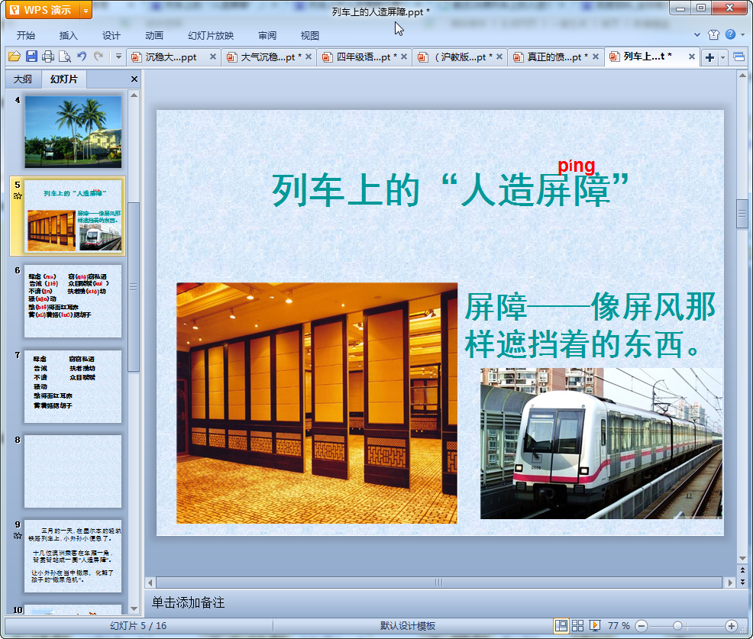Switch to the (沪教版...pt document tab
Image resolution: width=753 pixels, height=639 pixels.
459,57
